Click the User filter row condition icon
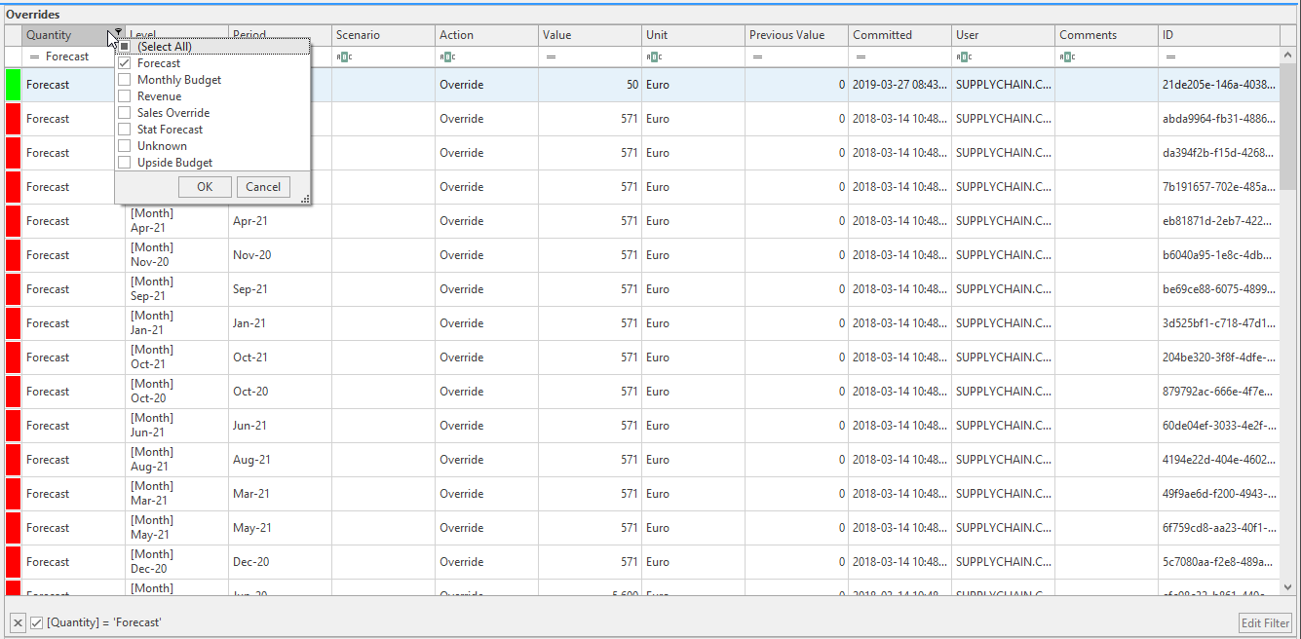This screenshot has width=1301, height=639. tap(964, 56)
